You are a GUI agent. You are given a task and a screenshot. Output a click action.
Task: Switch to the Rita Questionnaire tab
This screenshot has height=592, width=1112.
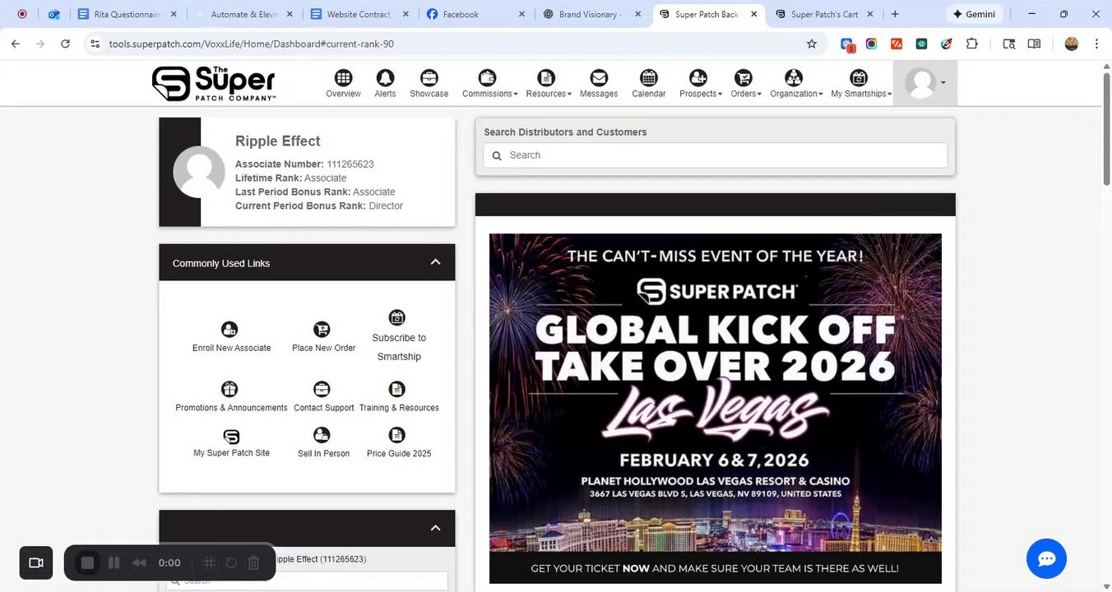[127, 14]
